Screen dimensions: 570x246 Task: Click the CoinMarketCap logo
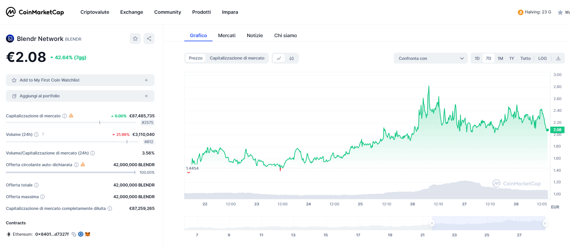point(35,12)
